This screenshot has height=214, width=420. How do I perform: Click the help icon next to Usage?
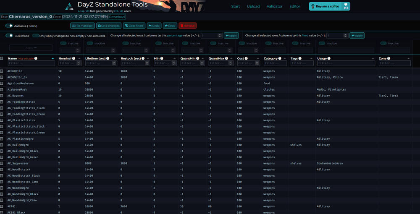(x=329, y=58)
